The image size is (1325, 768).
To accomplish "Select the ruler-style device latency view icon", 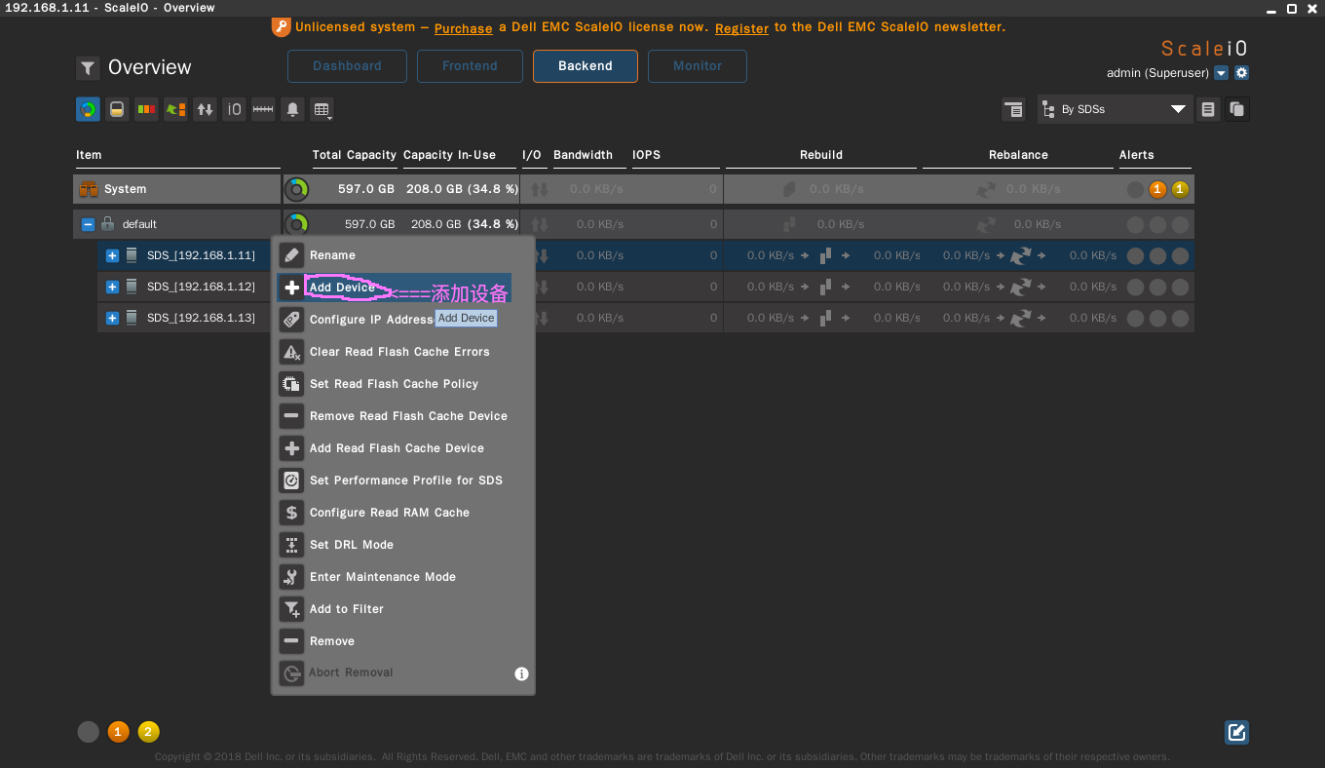I will [x=263, y=109].
